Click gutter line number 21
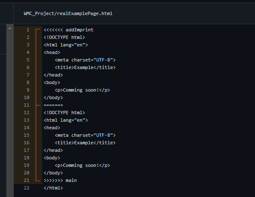255x197 pixels. point(26,180)
